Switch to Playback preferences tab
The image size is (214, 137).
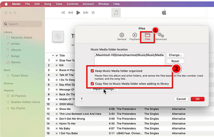click(x=134, y=37)
